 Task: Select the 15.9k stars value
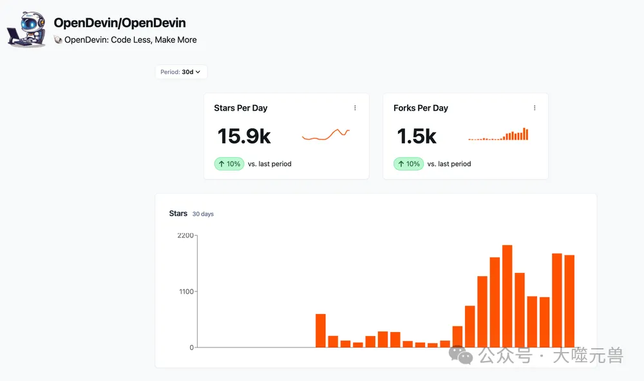pyautogui.click(x=244, y=136)
